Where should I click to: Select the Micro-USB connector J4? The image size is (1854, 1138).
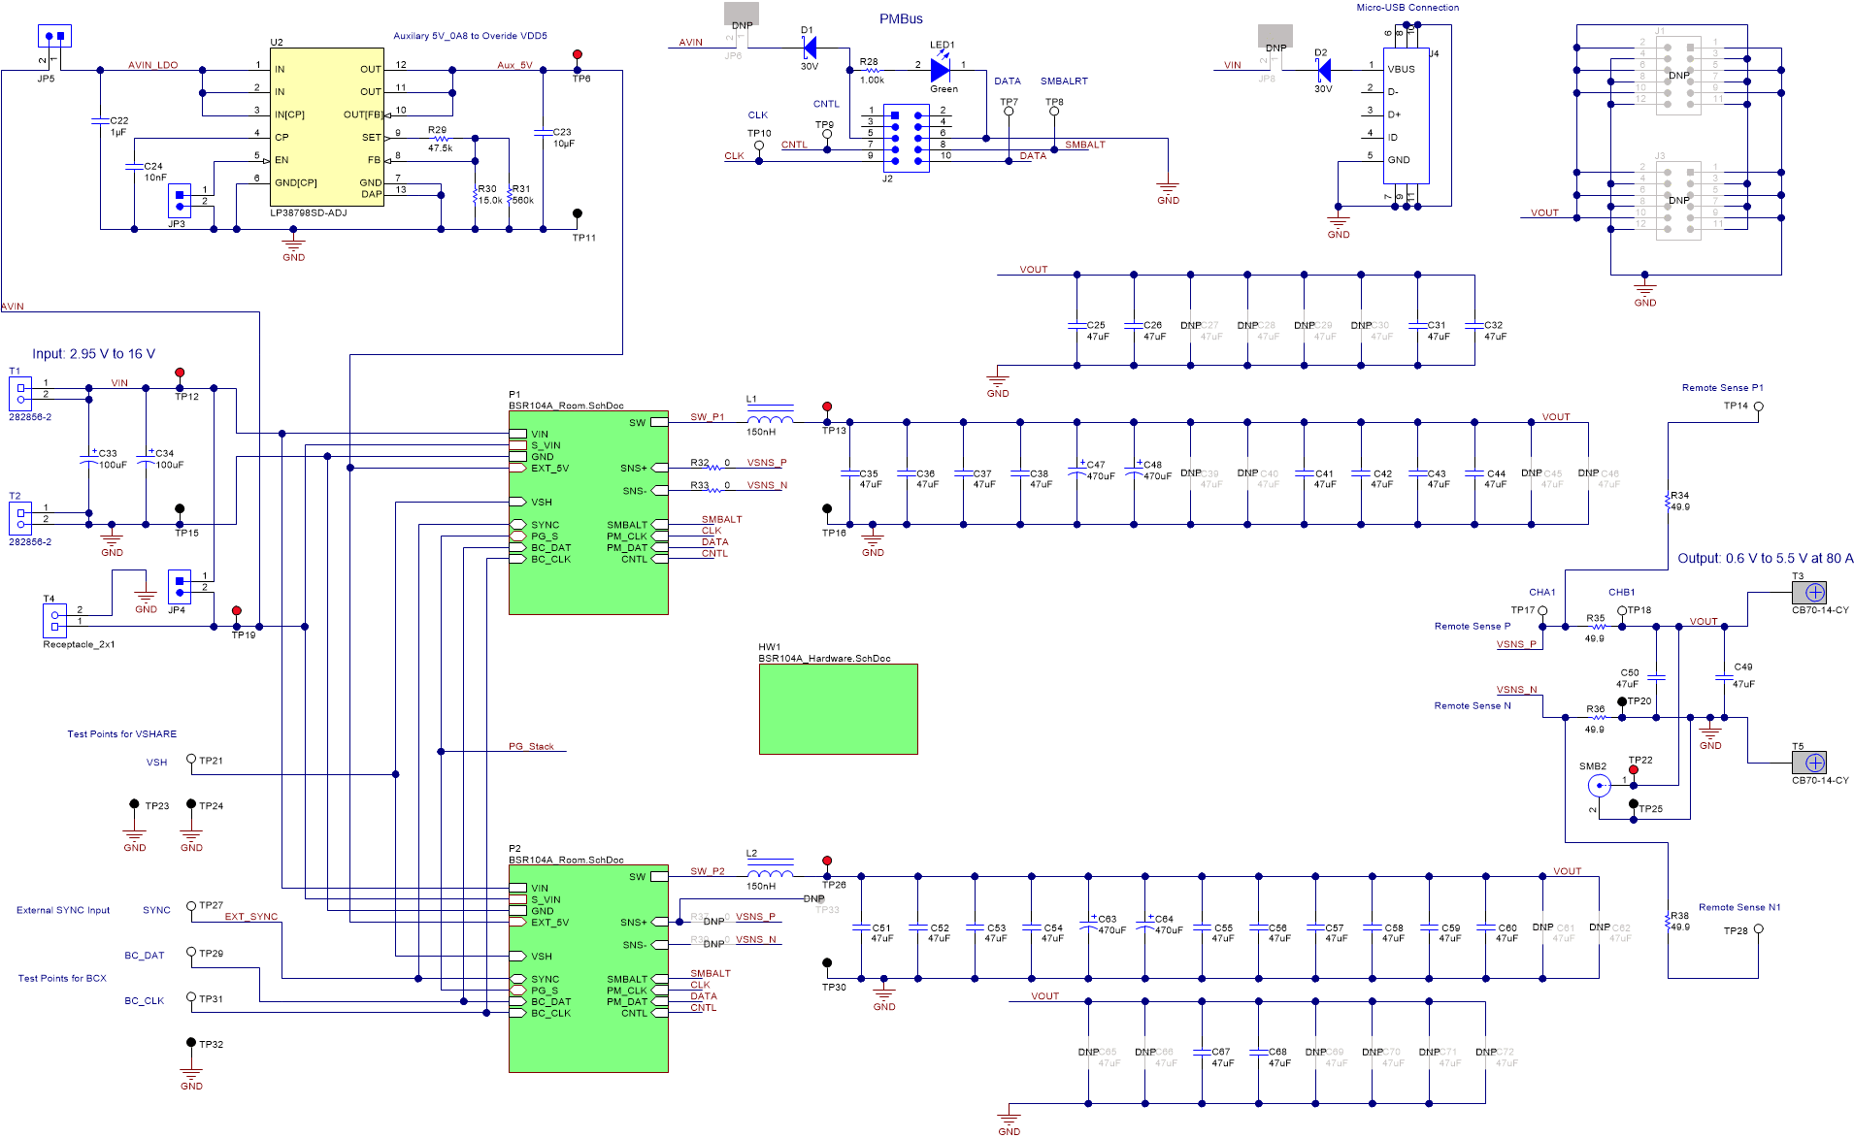click(1406, 116)
